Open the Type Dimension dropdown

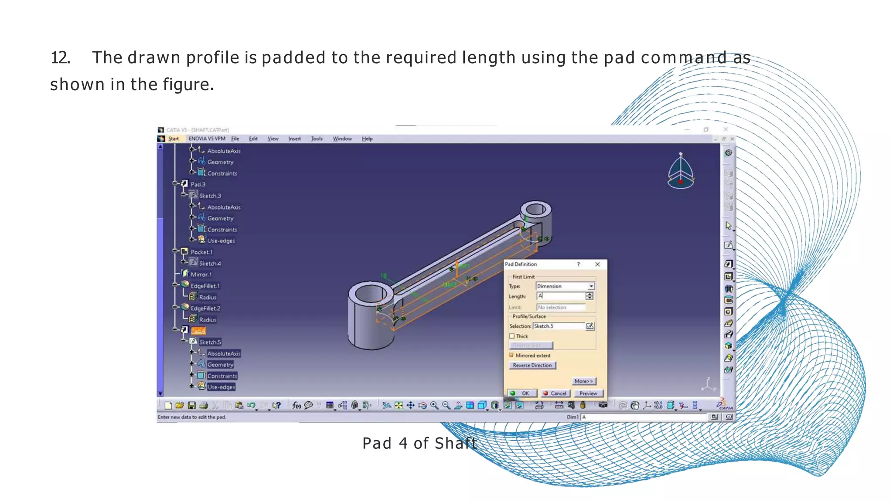[591, 286]
